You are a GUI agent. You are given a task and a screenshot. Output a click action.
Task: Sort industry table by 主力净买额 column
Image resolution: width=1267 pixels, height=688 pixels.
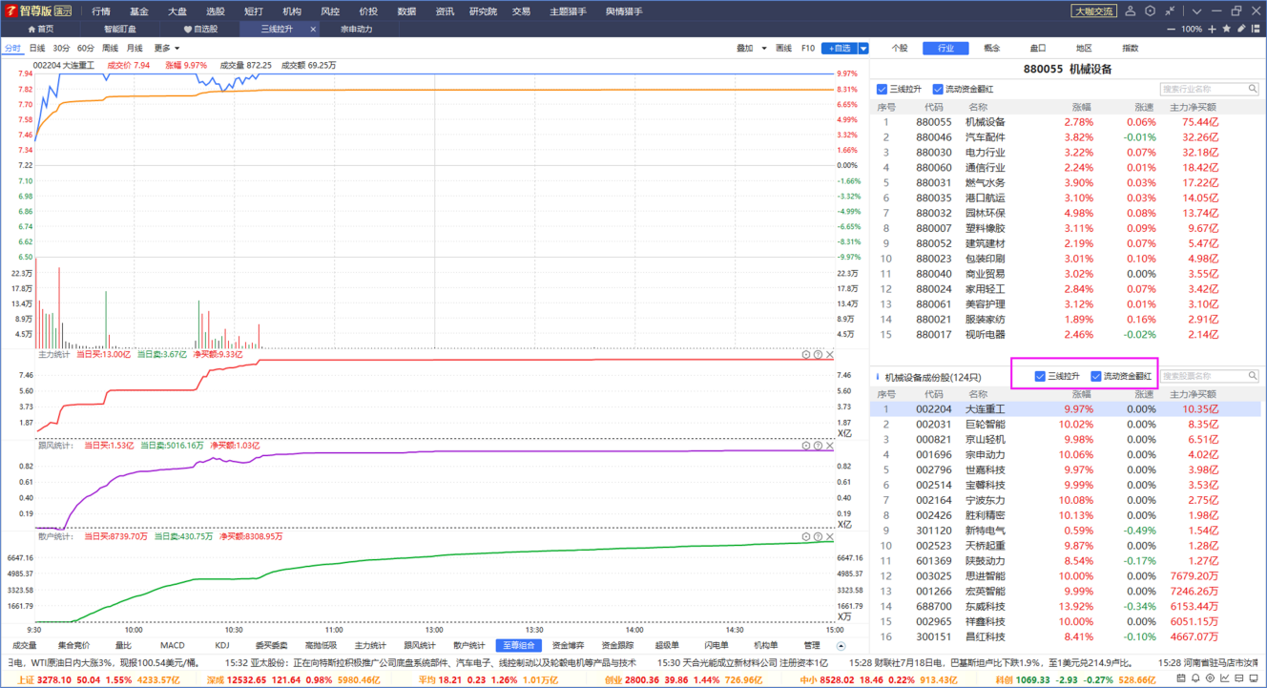click(1194, 107)
